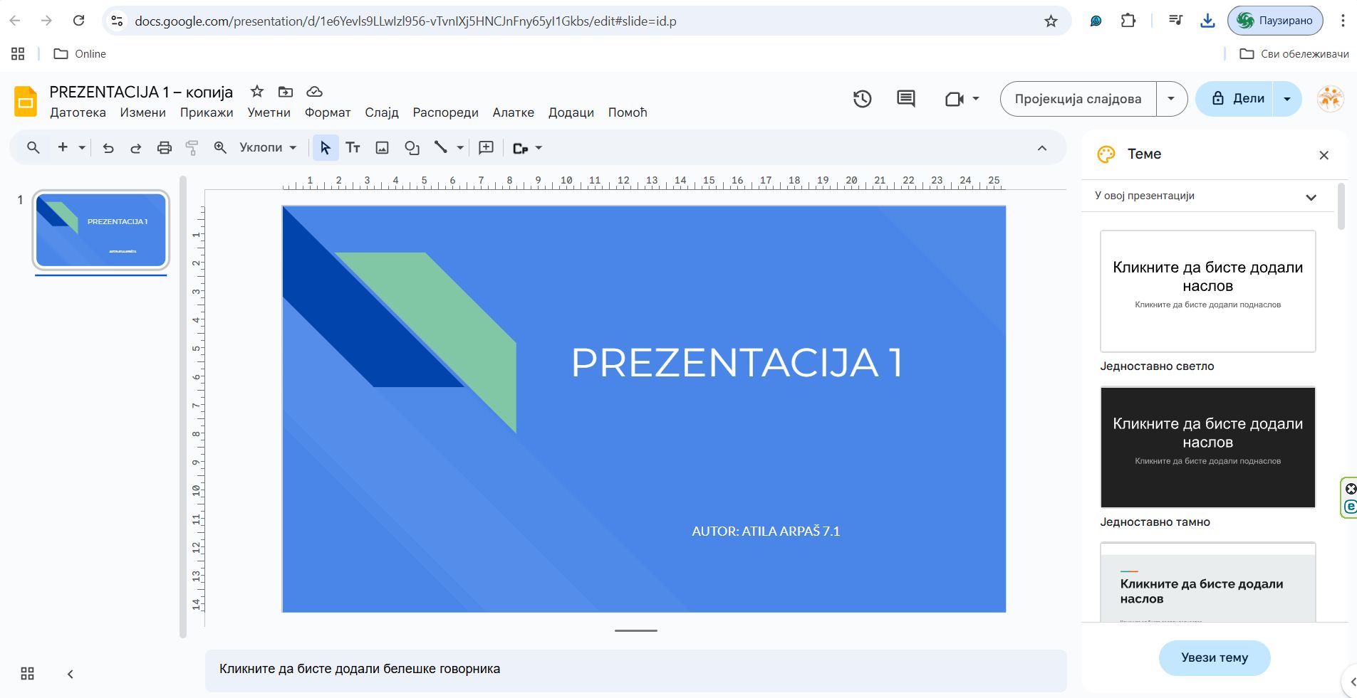Expand the У овој презентацији section
Image resolution: width=1357 pixels, height=698 pixels.
(x=1311, y=197)
